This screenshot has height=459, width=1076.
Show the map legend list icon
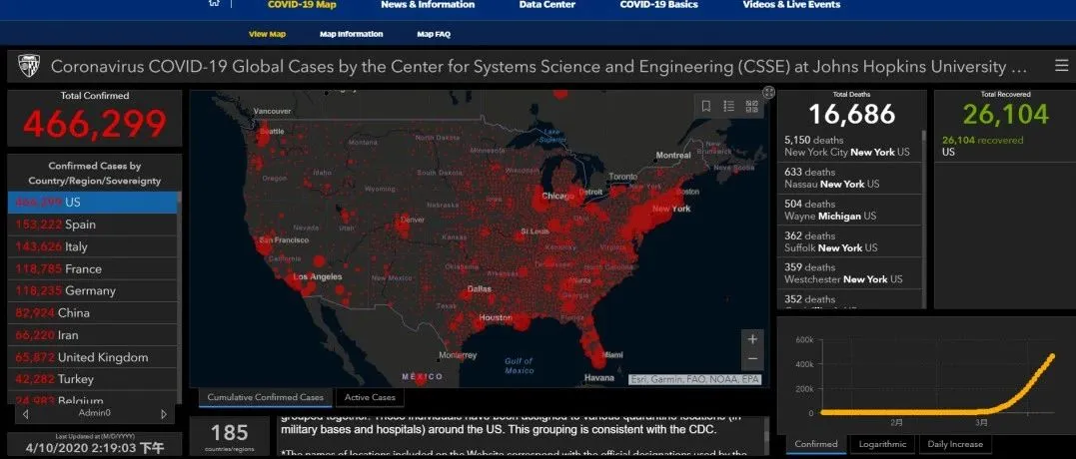[x=728, y=106]
